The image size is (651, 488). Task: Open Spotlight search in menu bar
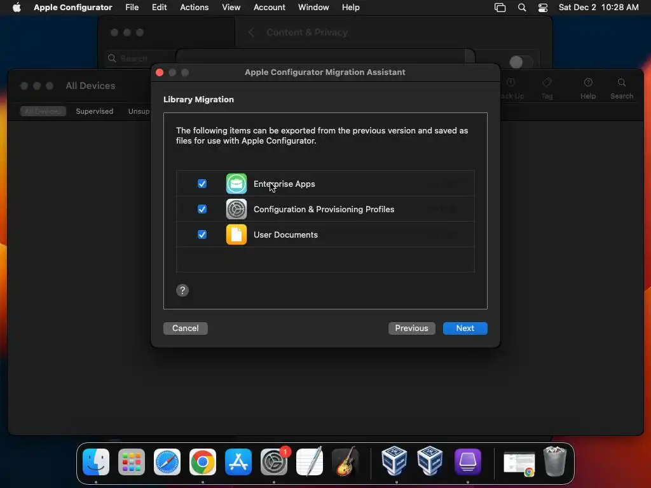tap(522, 8)
